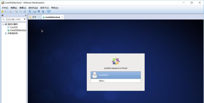Close the CentOS64school tab
Image resolution: width=204 pixels, height=103 pixels.
coord(62,17)
